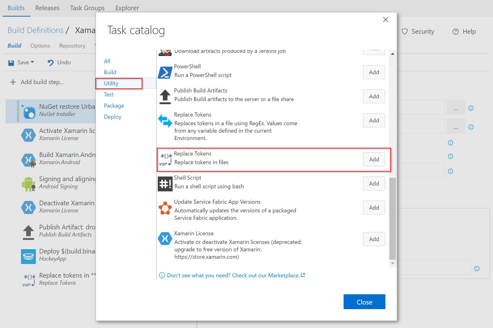Open the Task Groups tab
The width and height of the screenshot is (493, 328).
[88, 8]
